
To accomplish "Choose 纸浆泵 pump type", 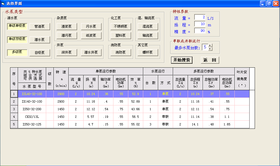I will [91, 36].
